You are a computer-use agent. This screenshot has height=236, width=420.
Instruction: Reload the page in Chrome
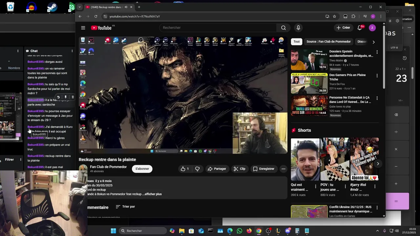tap(96, 16)
